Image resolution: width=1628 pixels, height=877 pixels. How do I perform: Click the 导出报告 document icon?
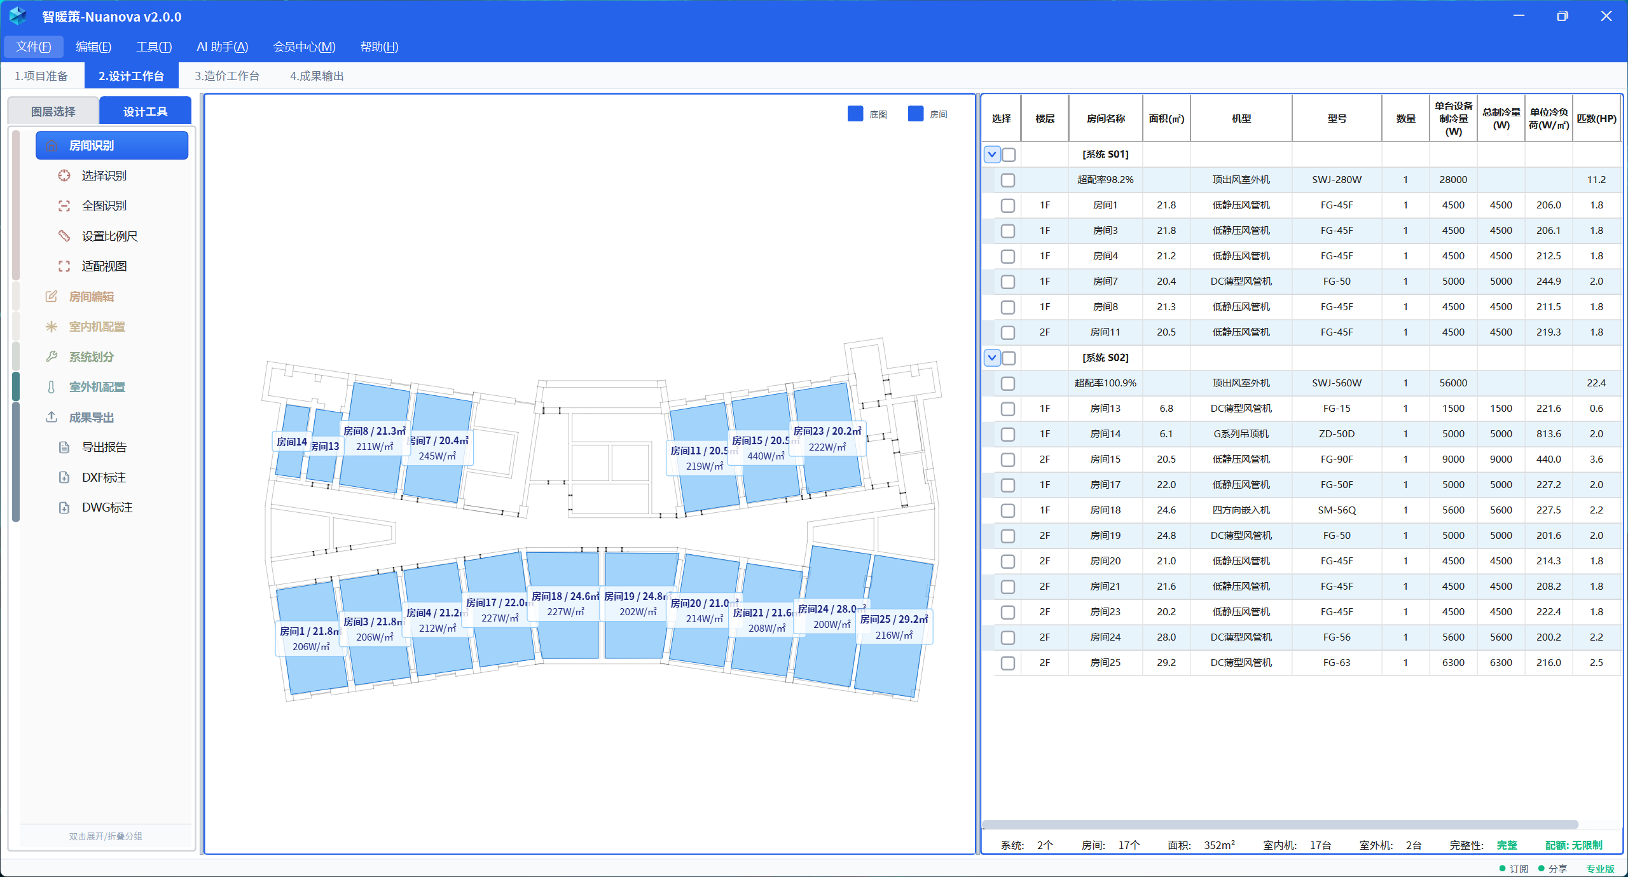coord(64,447)
